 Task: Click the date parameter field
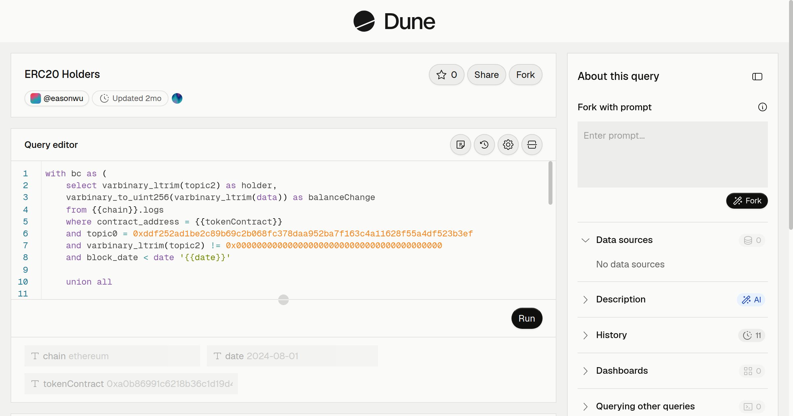292,356
